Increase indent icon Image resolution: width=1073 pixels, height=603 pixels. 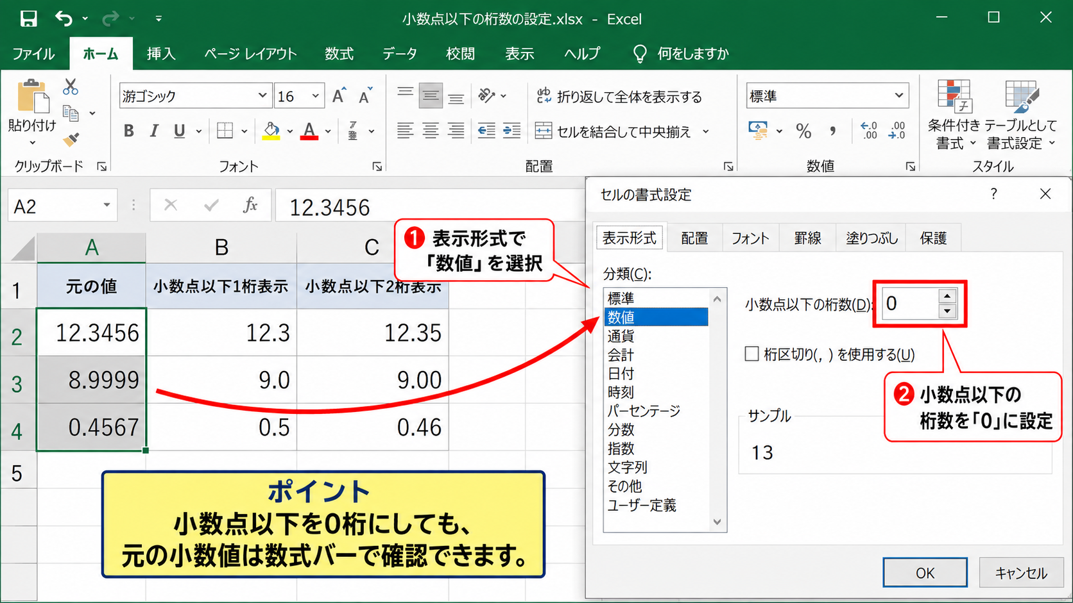point(511,131)
